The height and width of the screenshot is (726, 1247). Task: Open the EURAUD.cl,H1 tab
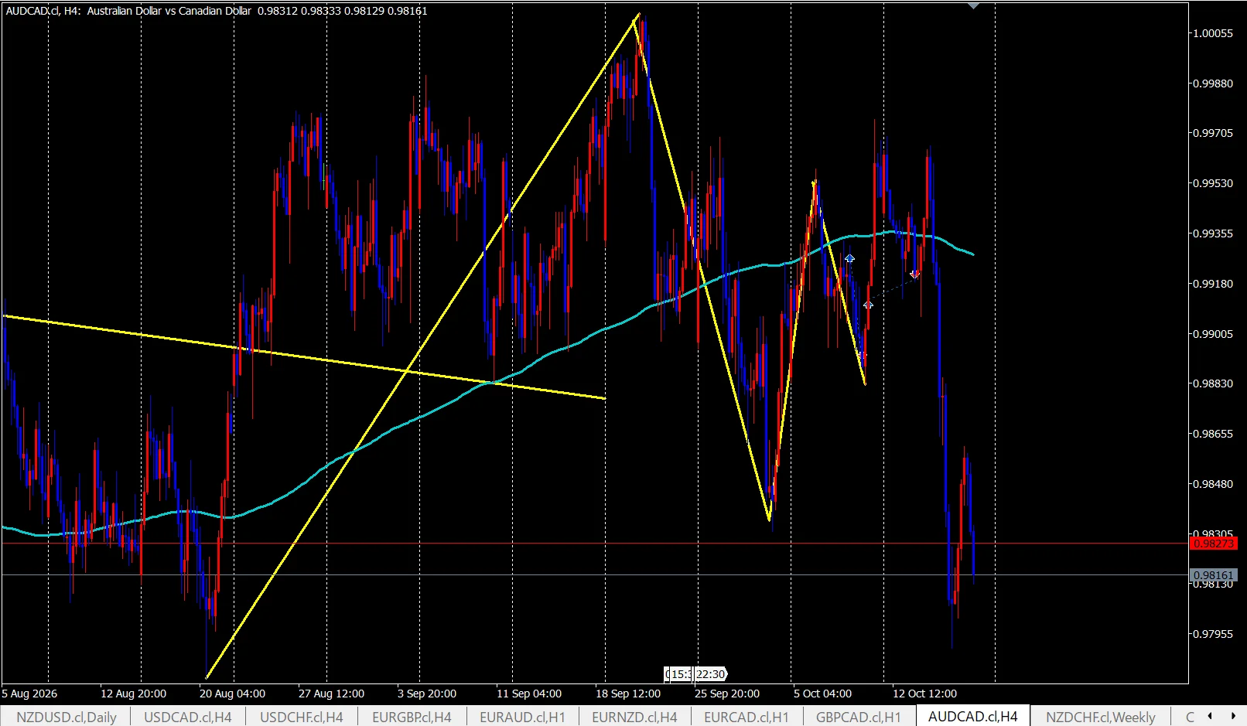coord(522,717)
